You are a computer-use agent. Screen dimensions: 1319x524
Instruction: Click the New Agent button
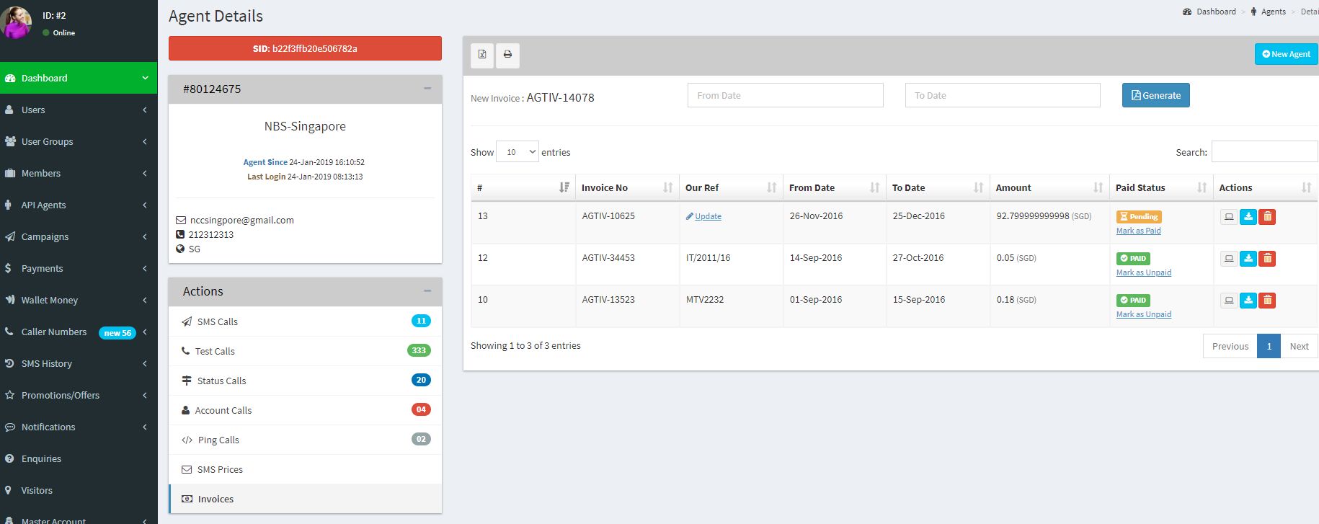click(1287, 54)
